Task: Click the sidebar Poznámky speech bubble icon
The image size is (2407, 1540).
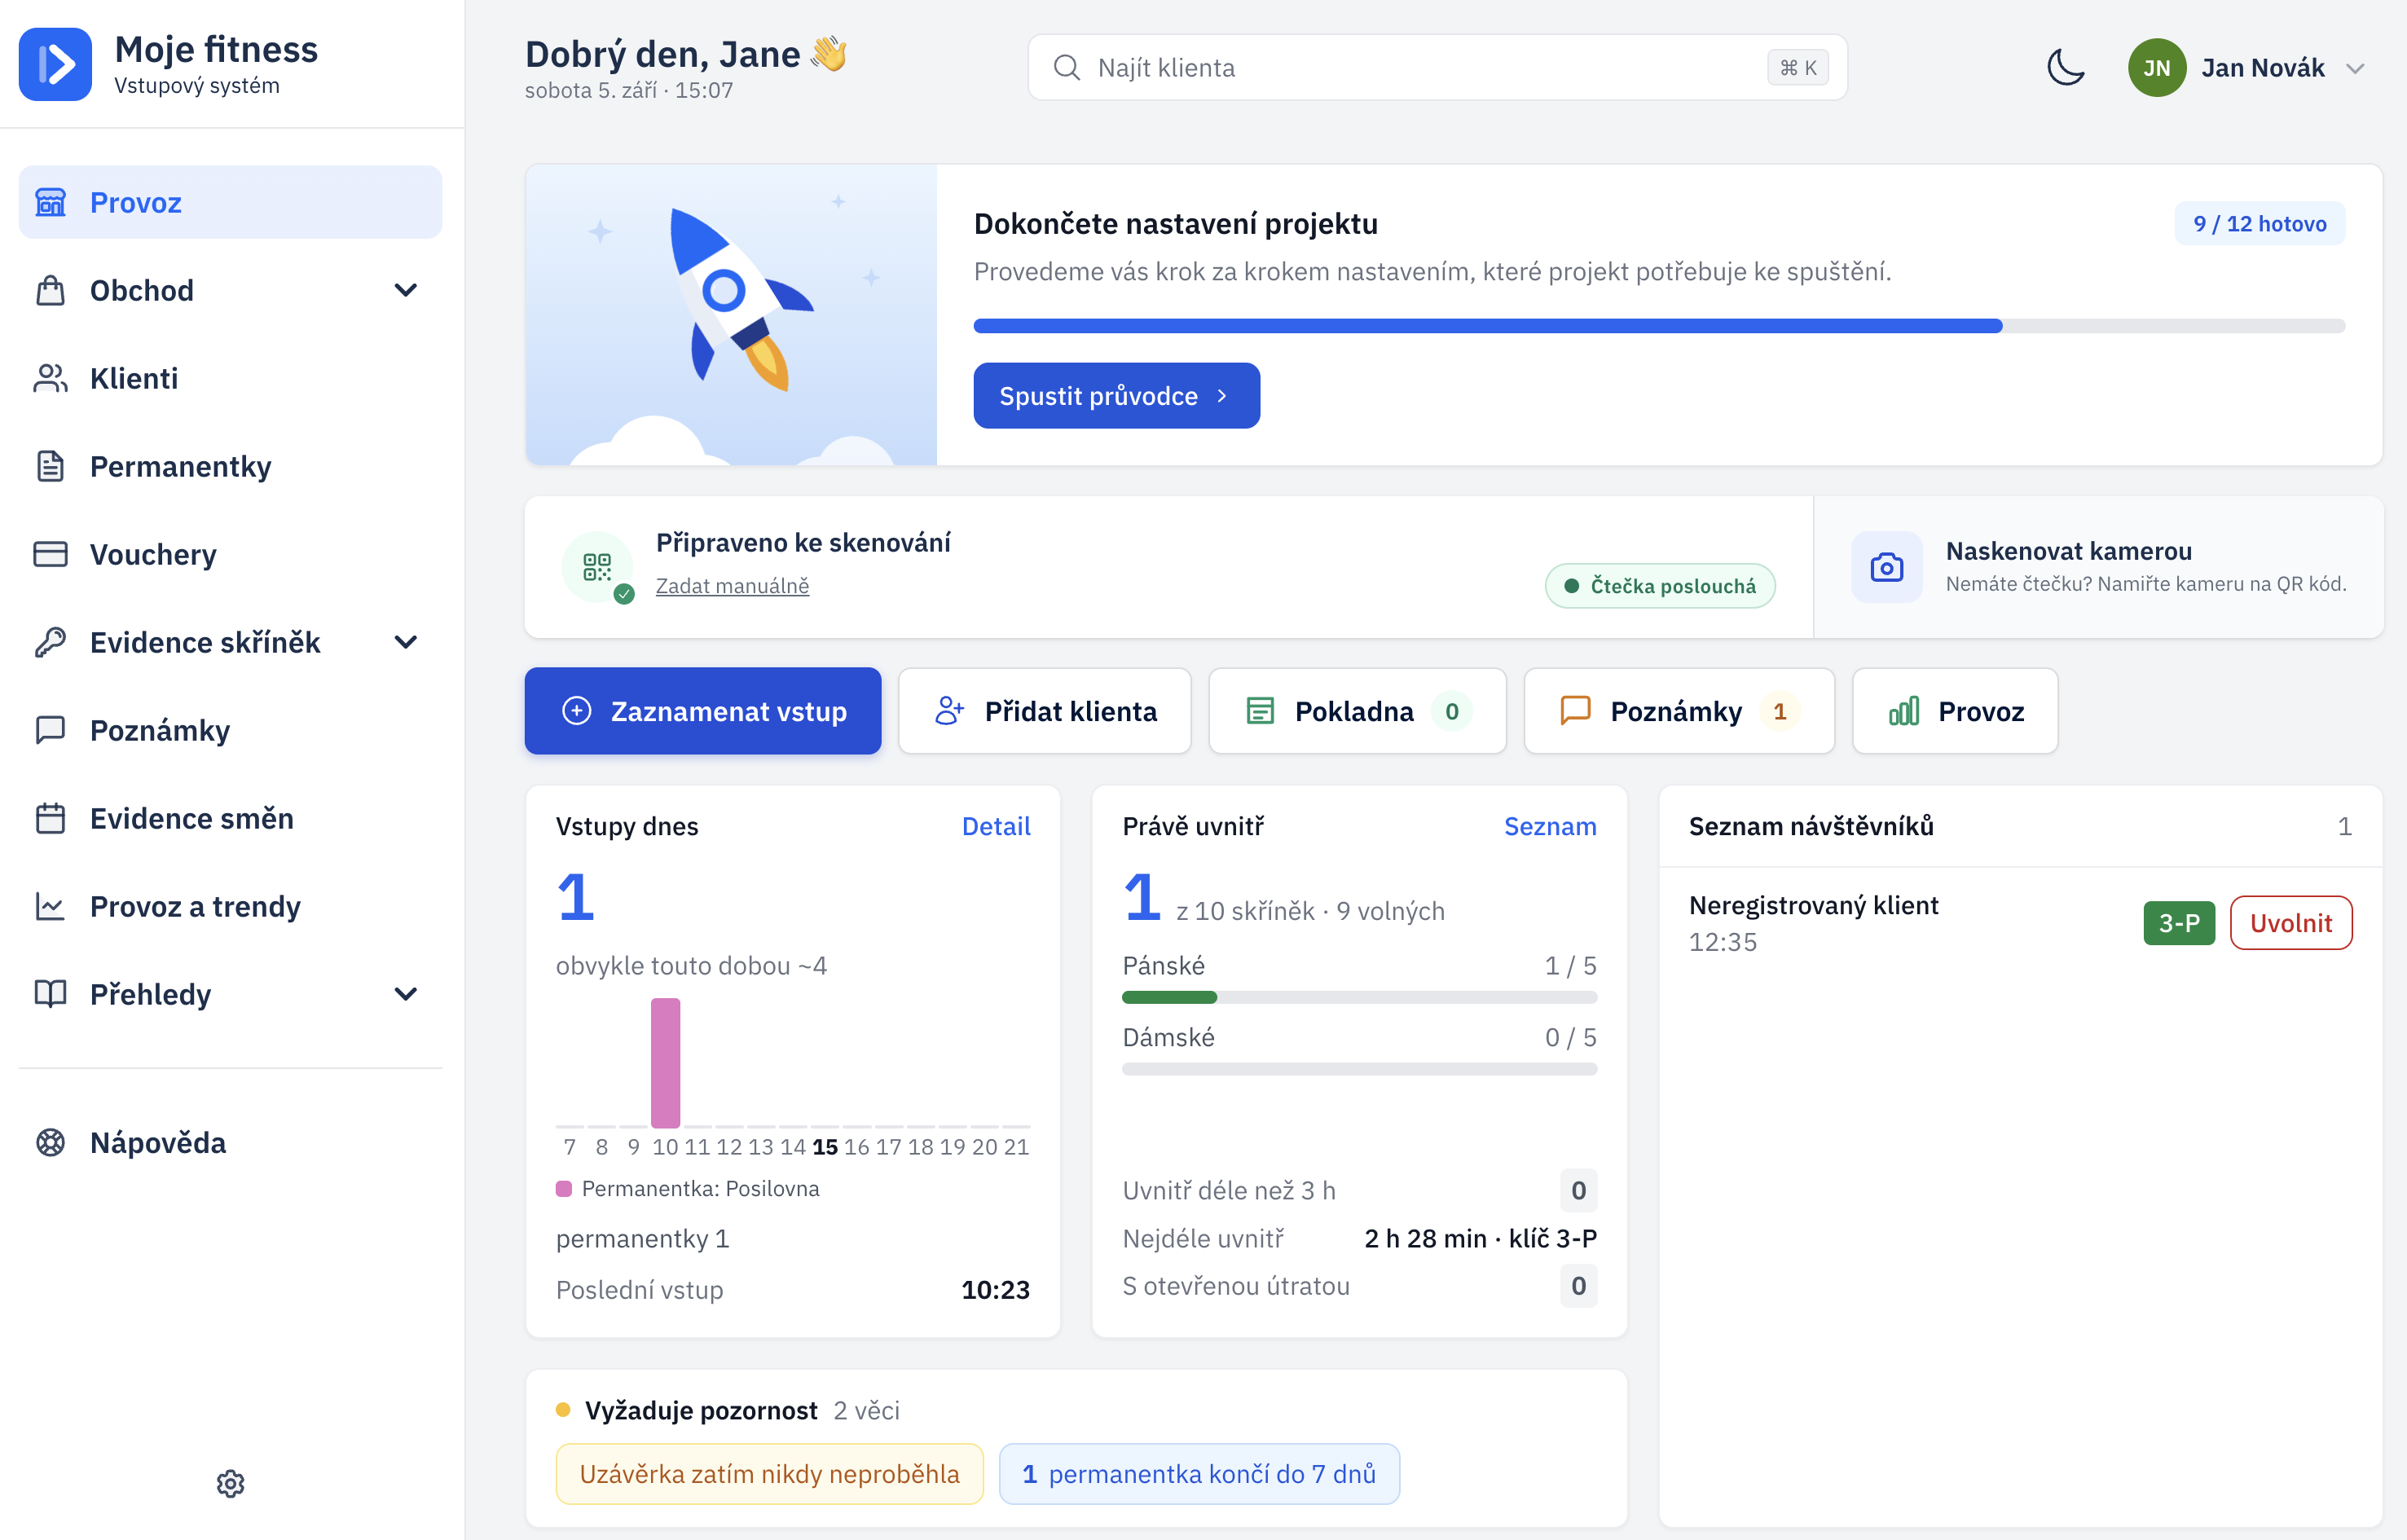Action: [50, 730]
